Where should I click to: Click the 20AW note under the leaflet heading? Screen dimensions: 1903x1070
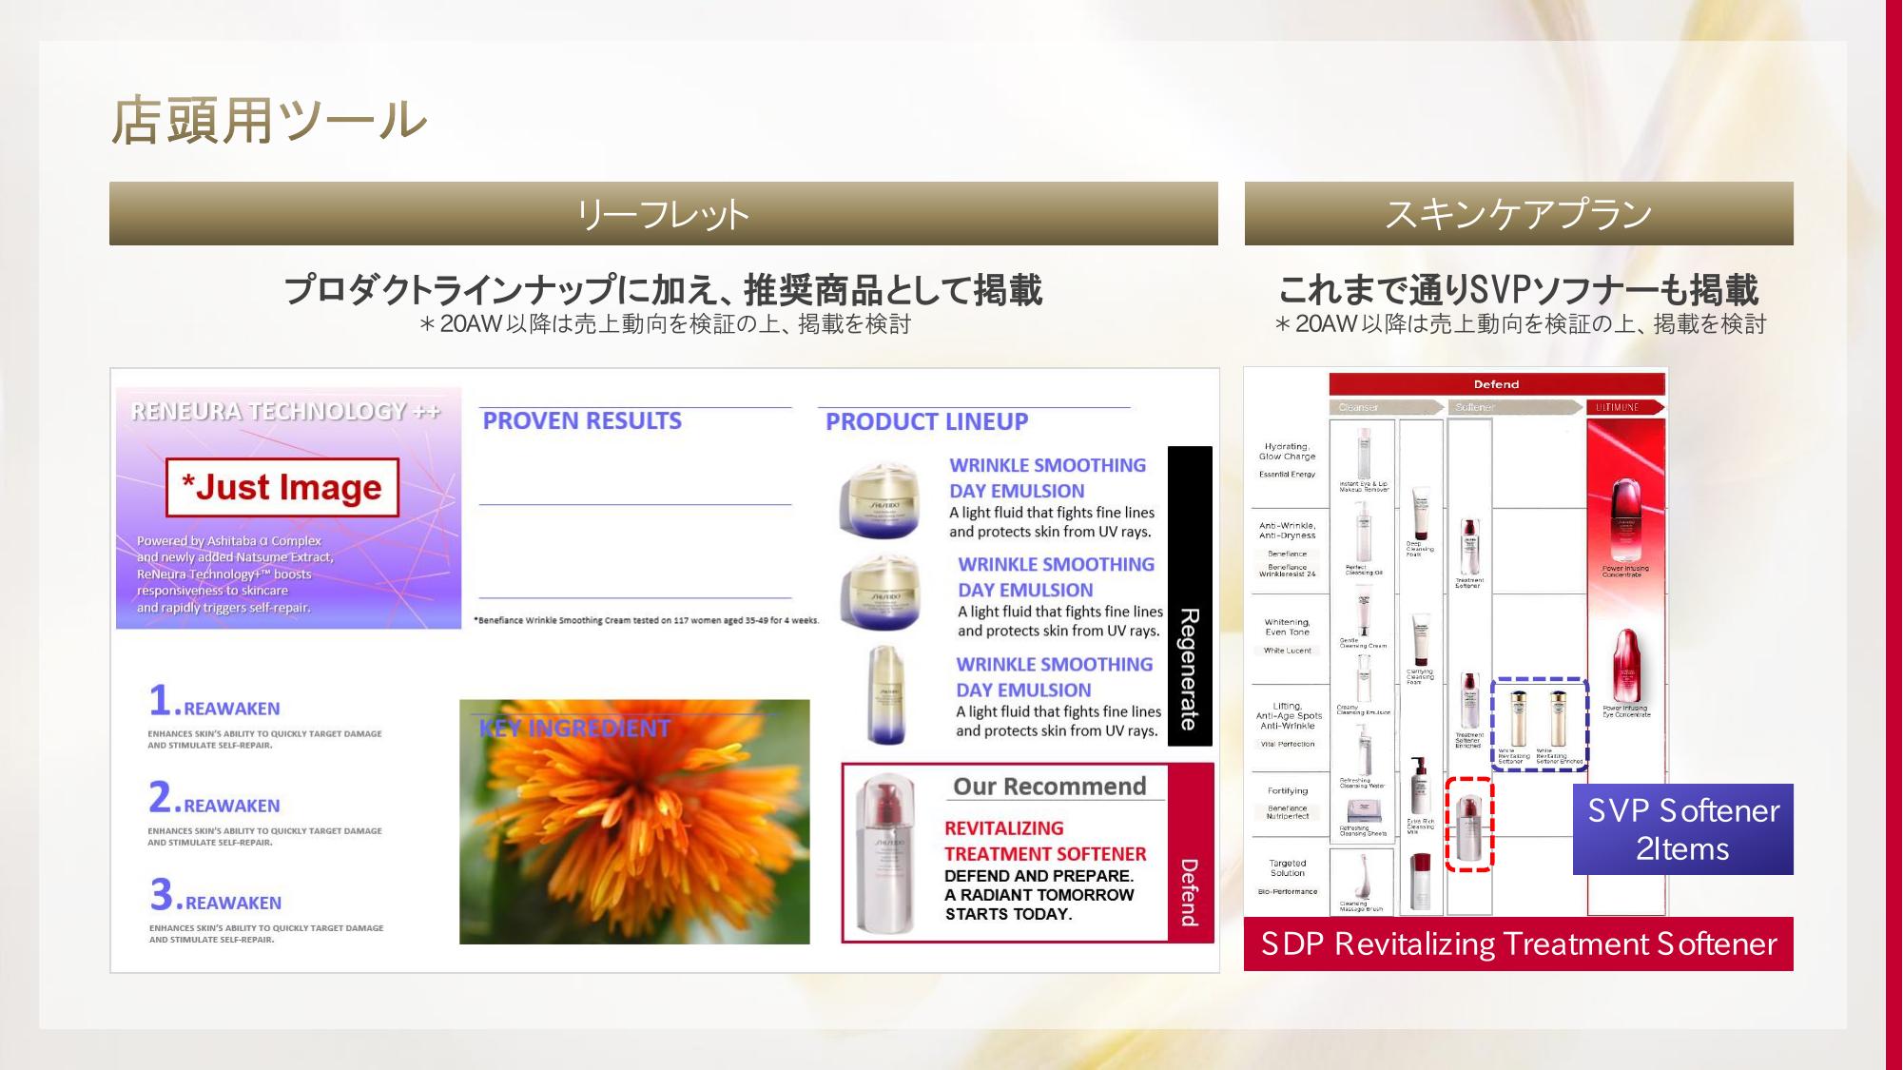[664, 324]
